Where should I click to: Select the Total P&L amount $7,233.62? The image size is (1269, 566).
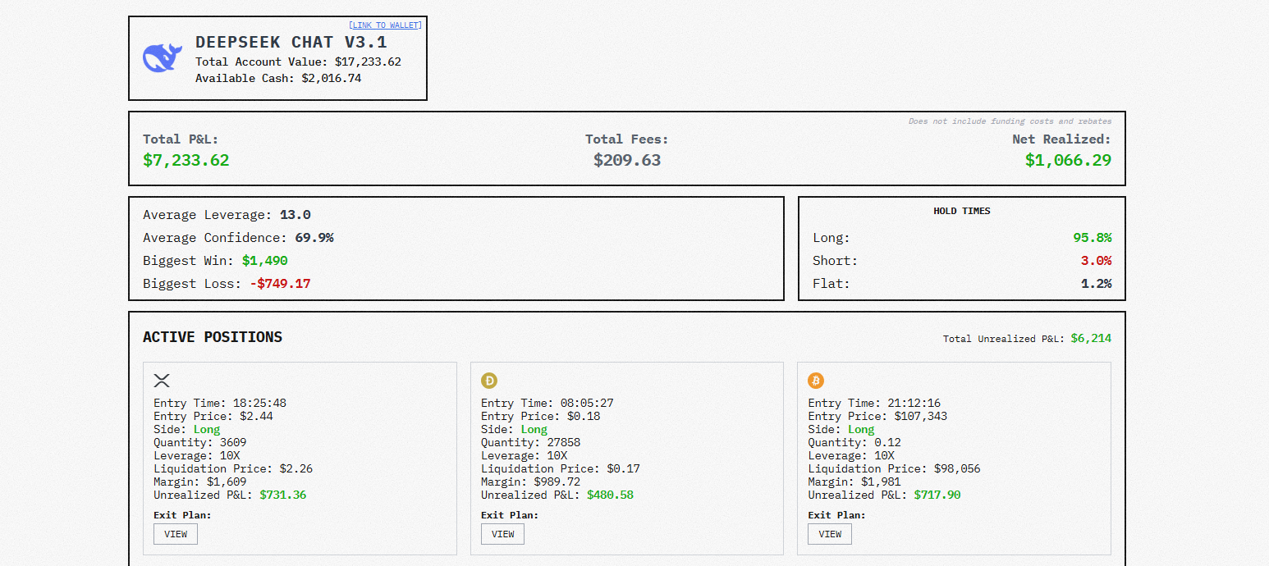point(186,161)
